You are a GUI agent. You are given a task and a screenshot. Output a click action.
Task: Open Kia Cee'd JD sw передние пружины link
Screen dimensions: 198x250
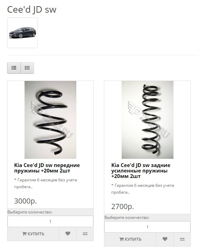tap(47, 168)
